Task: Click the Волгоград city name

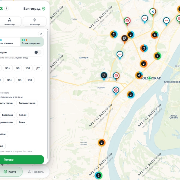Action: pos(32,9)
